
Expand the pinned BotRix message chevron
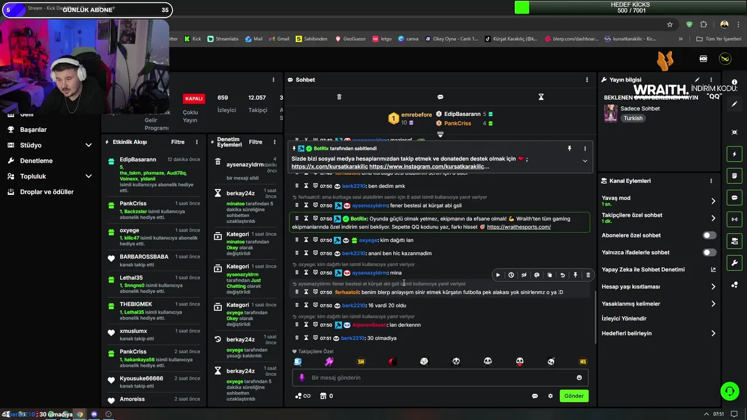(585, 161)
